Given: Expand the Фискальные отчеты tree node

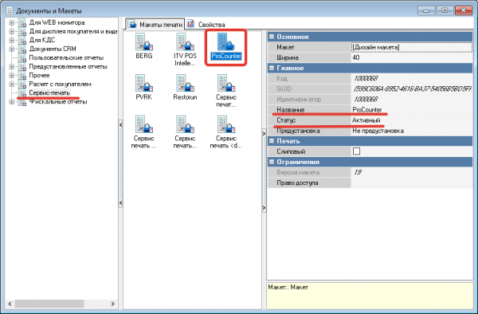Looking at the screenshot, I should click(12, 102).
